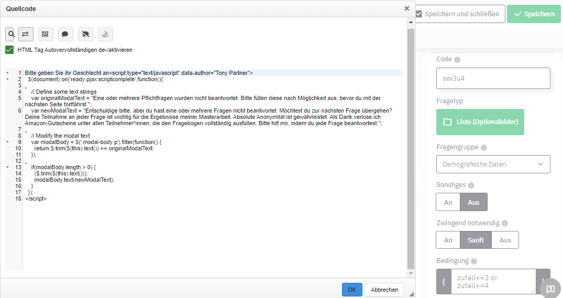This screenshot has width=563, height=298.
Task: Collapse code fold at line 2
Action: (x=7, y=80)
